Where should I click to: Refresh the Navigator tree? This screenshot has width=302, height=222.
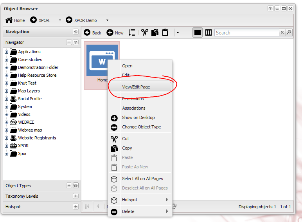pyautogui.click(x=75, y=42)
